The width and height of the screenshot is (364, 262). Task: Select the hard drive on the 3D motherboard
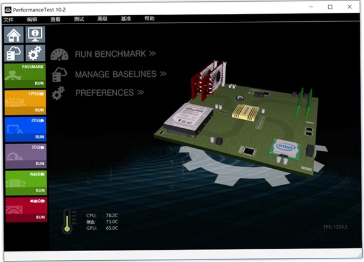coord(189,119)
